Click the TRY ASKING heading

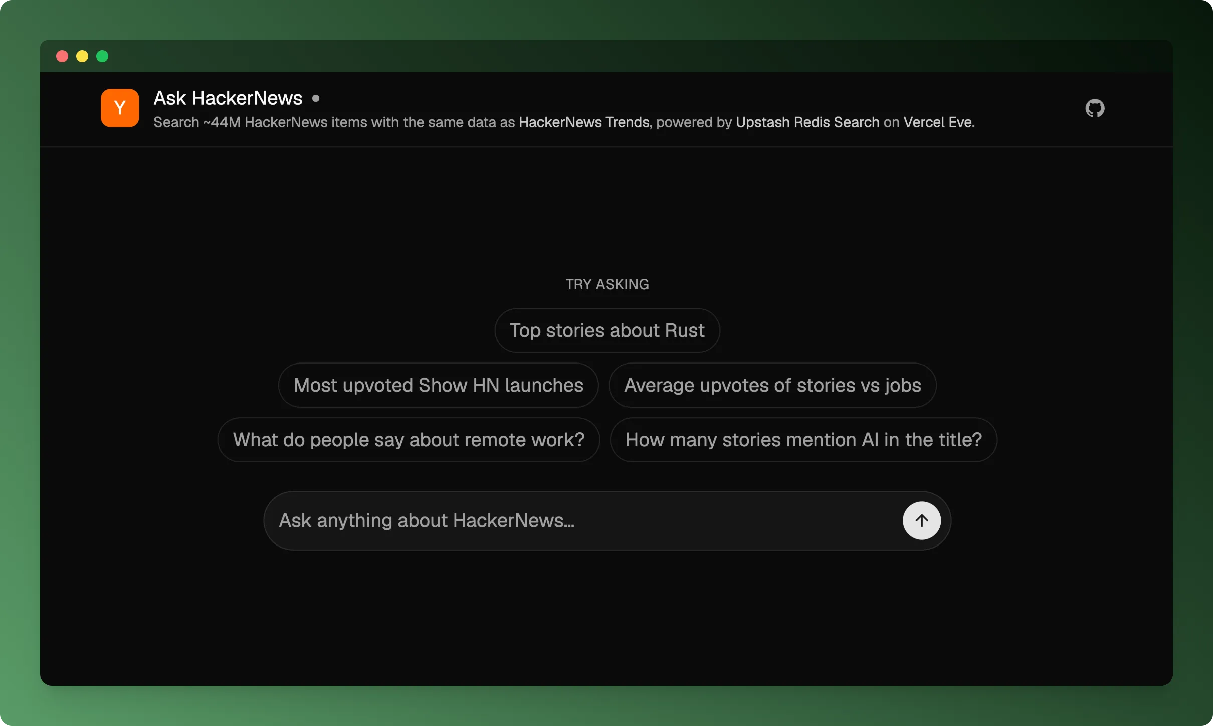click(607, 284)
